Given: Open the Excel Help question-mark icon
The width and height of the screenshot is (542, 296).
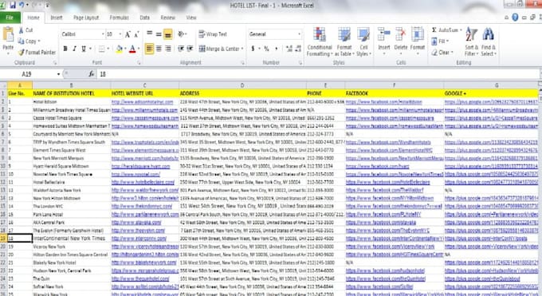Looking at the screenshot, I should pyautogui.click(x=515, y=17).
